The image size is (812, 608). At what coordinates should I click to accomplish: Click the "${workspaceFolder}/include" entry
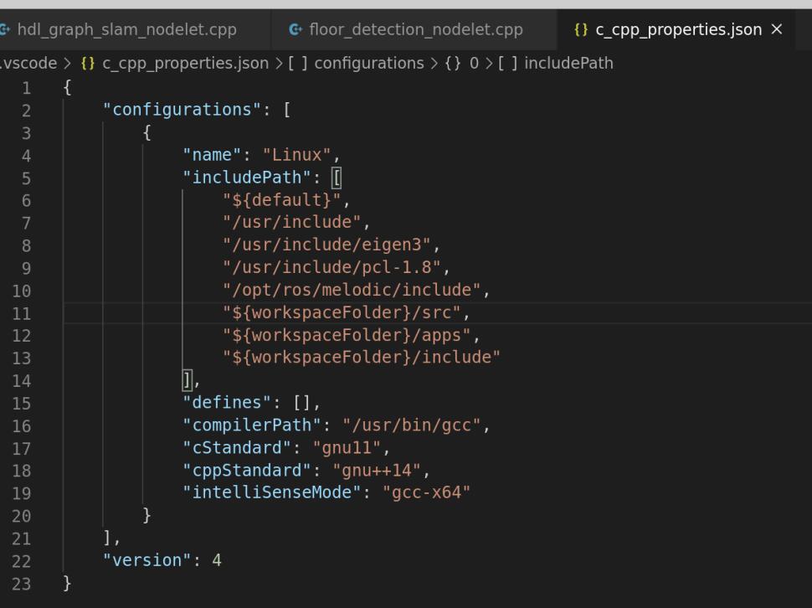(x=362, y=358)
